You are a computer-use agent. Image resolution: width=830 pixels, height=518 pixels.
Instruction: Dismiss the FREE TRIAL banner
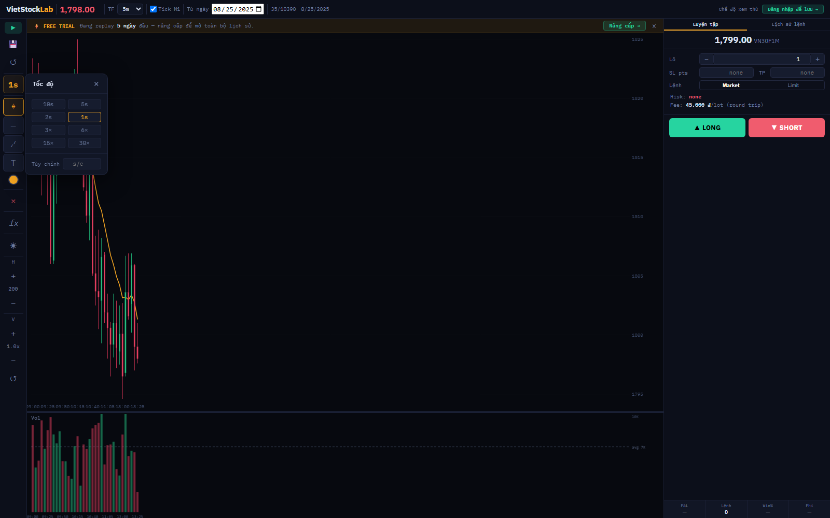click(654, 26)
